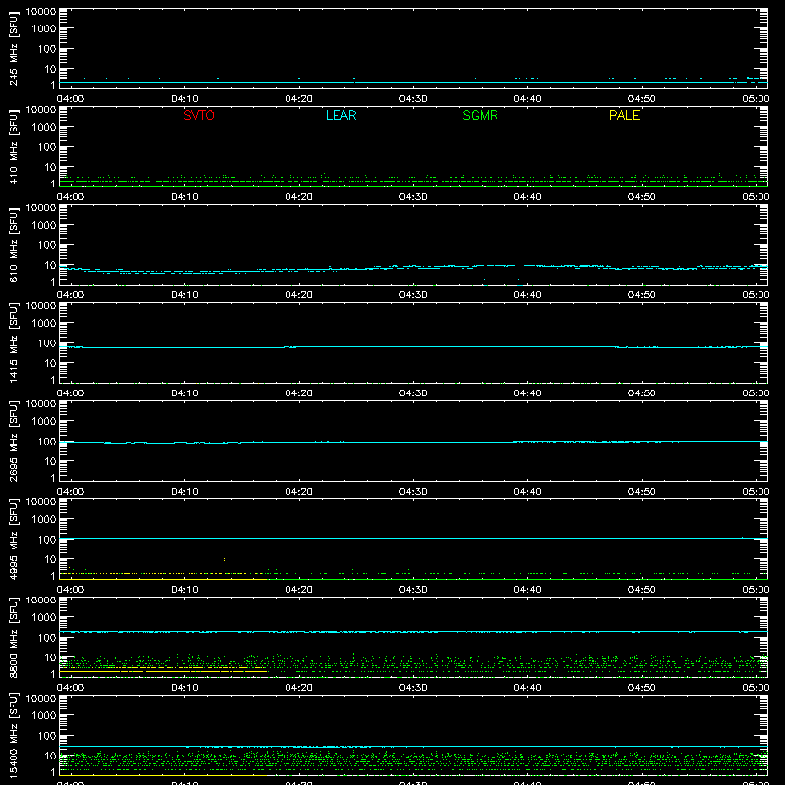Click the 04:30 time label under 1415 MHz plot
785x785 pixels.
click(x=413, y=393)
